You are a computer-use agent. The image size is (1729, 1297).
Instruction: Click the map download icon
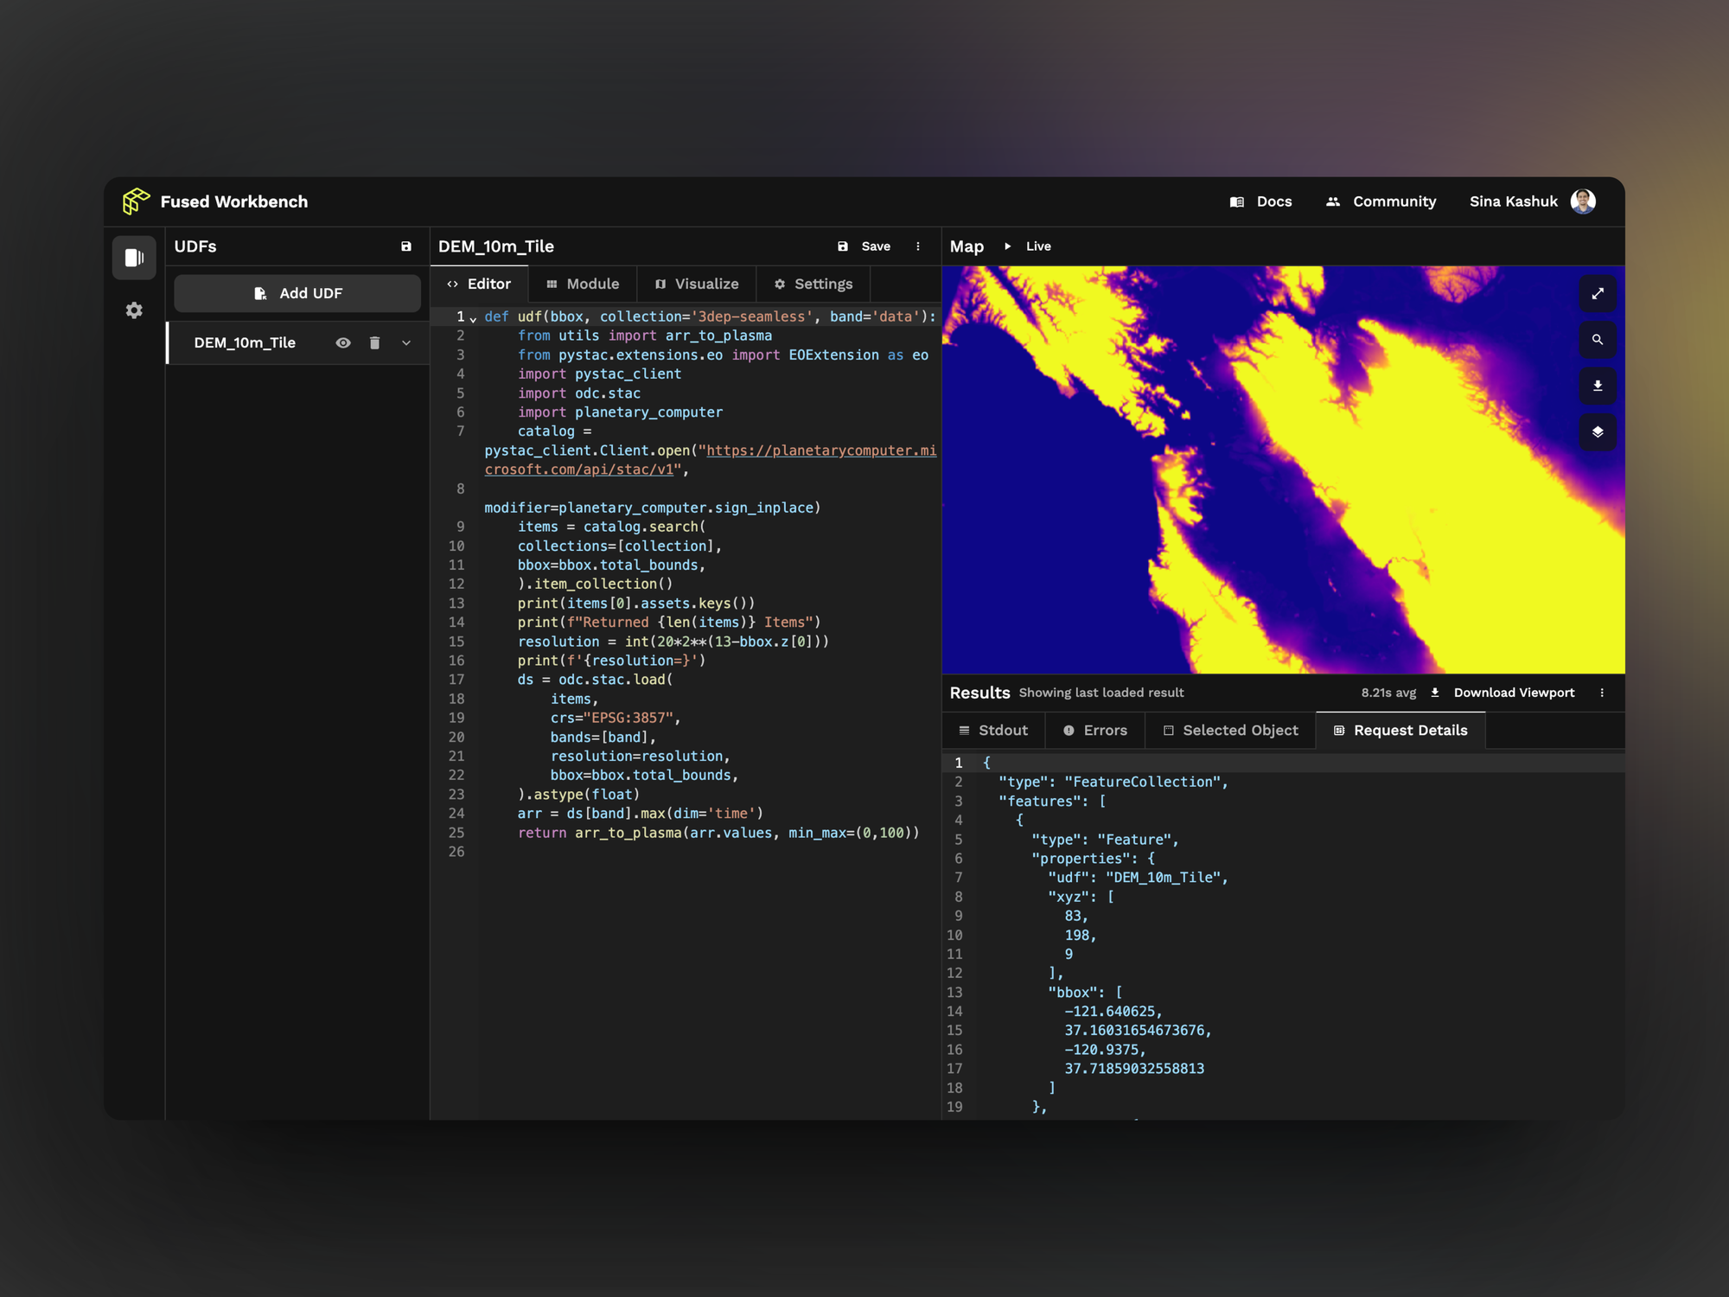(1598, 386)
